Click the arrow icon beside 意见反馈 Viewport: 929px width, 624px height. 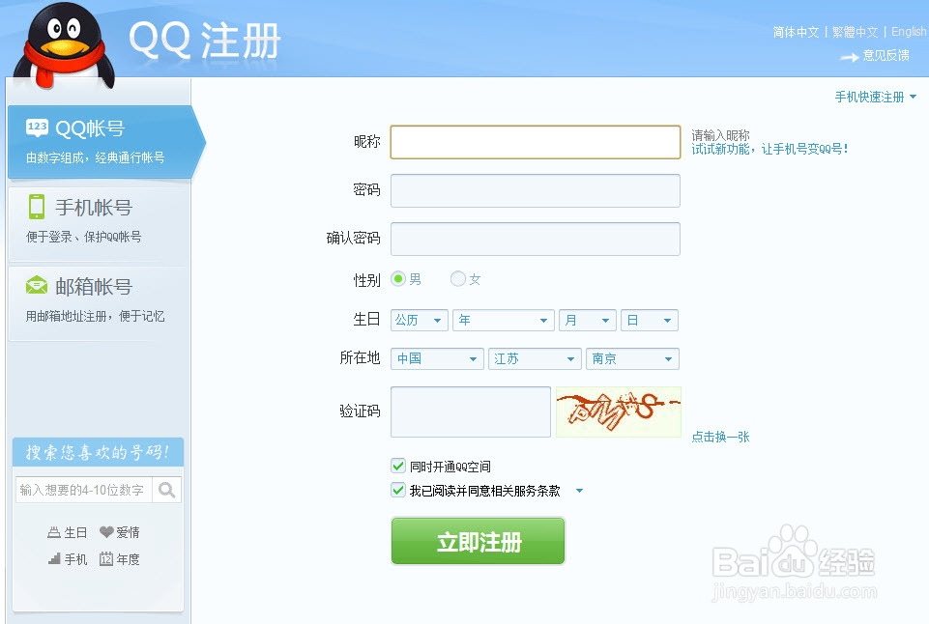pos(850,57)
